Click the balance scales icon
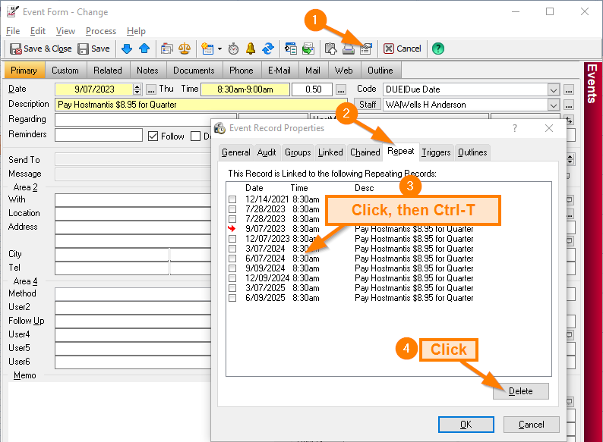This screenshot has height=442, width=603. [185, 49]
